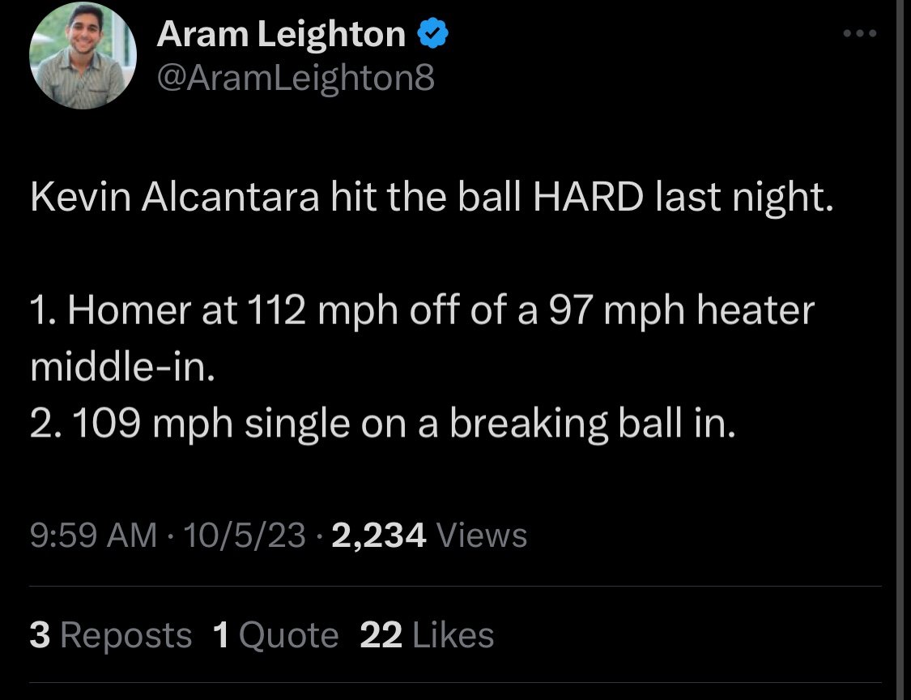
Task: Click the 'middle-in.' line of the tweet
Action: (121, 367)
